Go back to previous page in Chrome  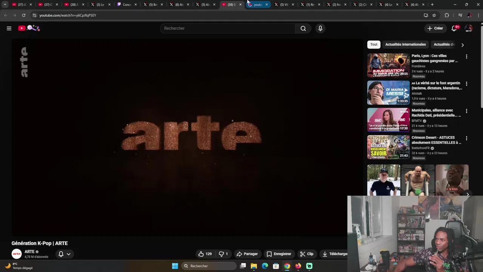click(5, 15)
